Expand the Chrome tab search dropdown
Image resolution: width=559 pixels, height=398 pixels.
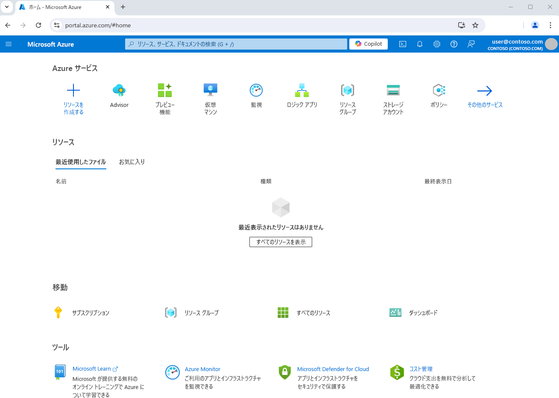pyautogui.click(x=7, y=7)
